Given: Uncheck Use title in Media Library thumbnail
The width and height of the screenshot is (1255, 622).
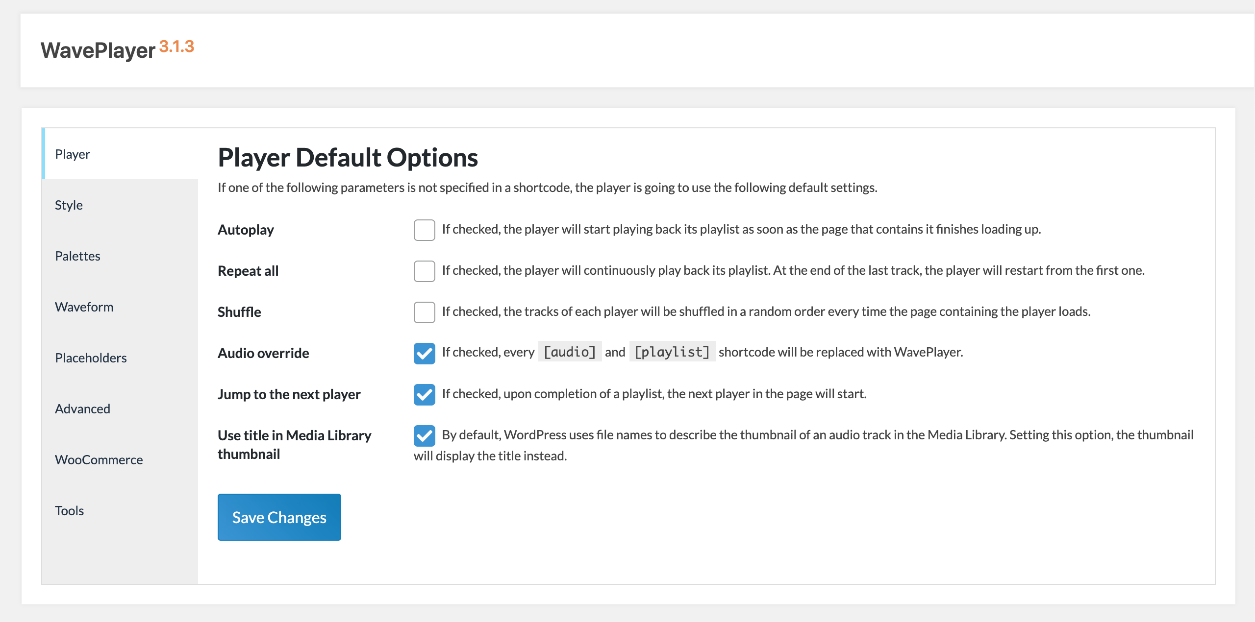Looking at the screenshot, I should [424, 436].
